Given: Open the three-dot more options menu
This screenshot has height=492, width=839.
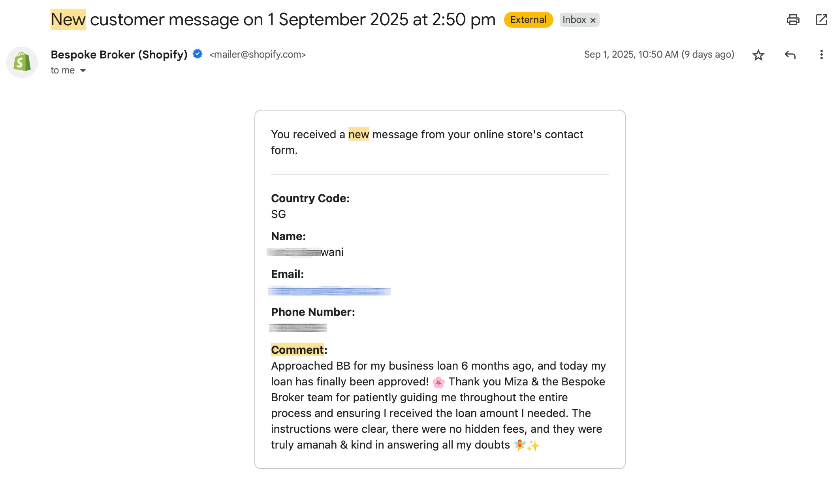Looking at the screenshot, I should [821, 55].
